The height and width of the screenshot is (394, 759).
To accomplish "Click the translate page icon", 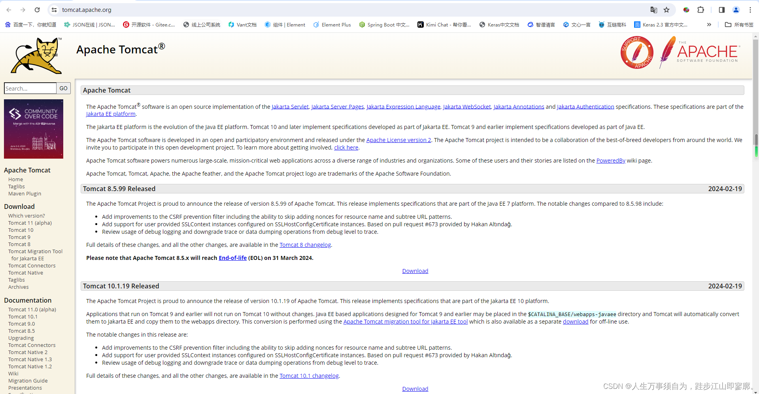I will pos(654,10).
